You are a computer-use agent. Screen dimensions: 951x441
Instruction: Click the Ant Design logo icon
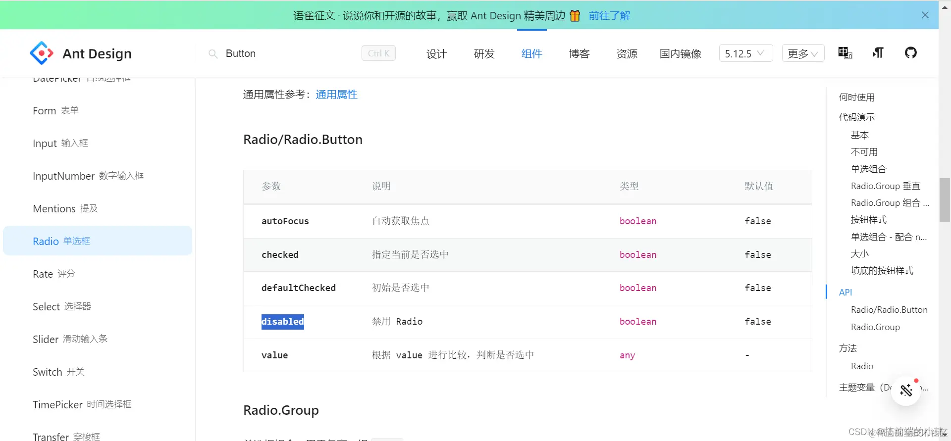click(42, 53)
